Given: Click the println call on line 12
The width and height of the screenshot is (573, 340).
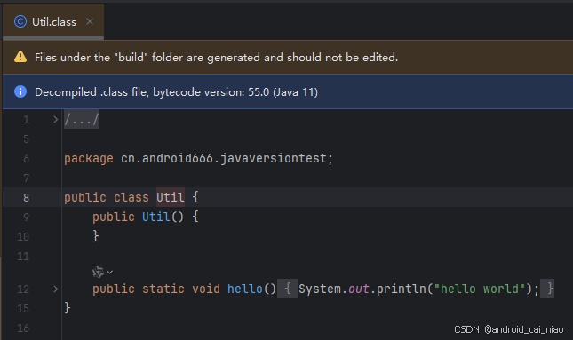Looking at the screenshot, I should 402,289.
